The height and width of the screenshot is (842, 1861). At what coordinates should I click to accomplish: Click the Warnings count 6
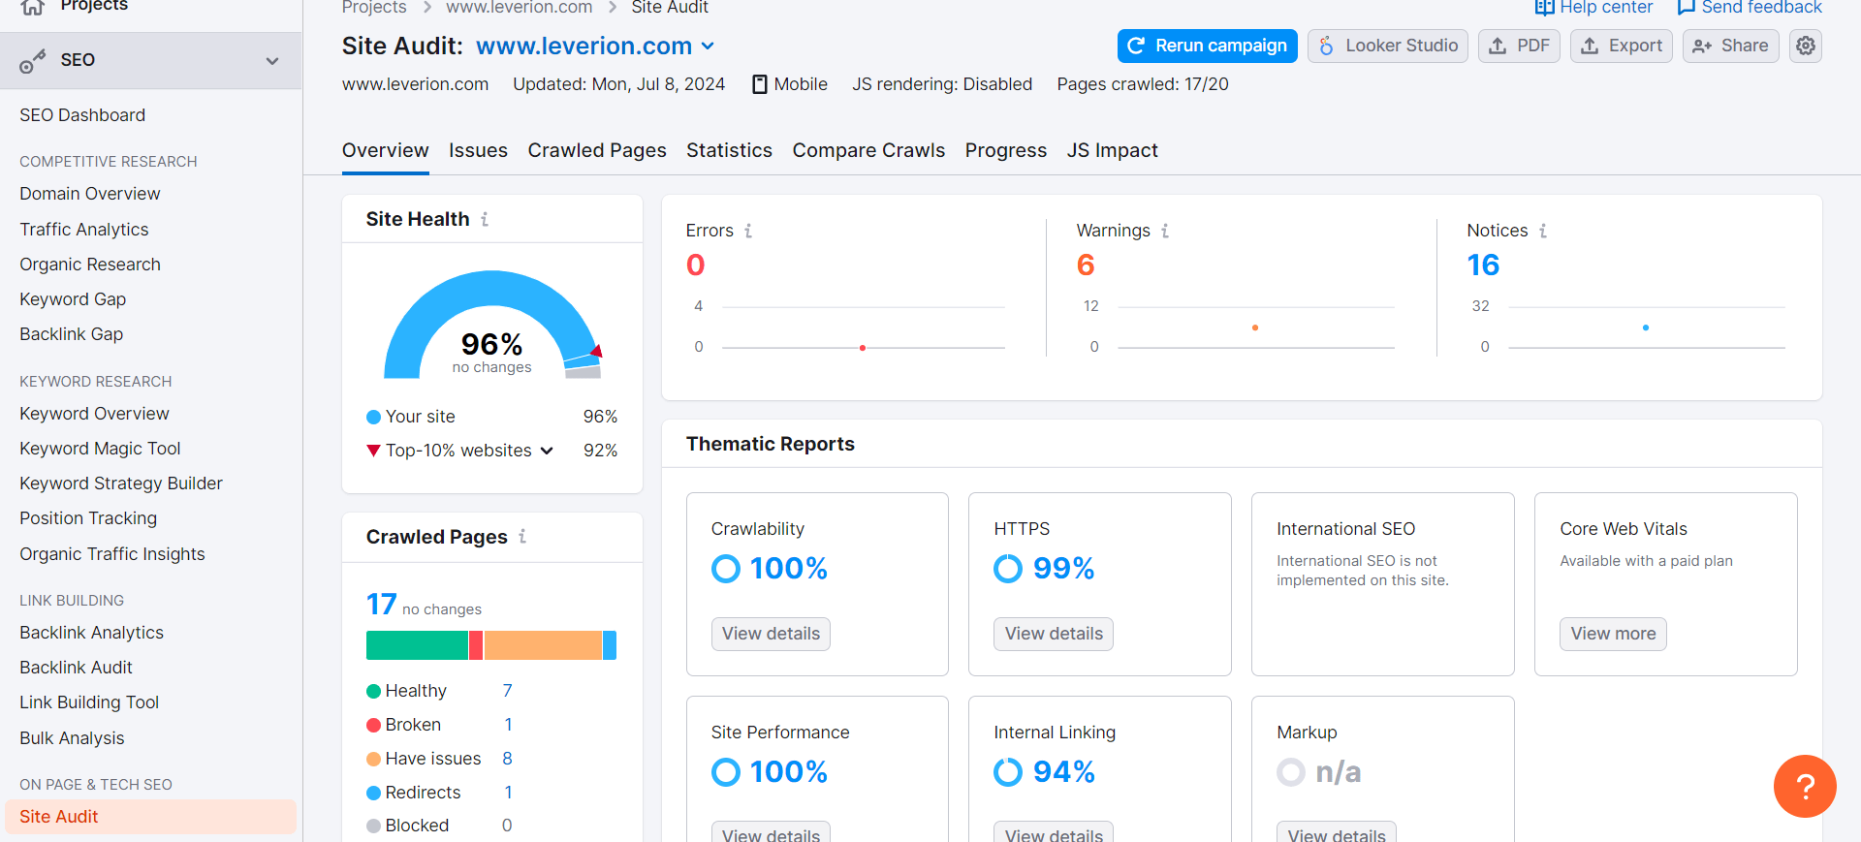point(1086,265)
